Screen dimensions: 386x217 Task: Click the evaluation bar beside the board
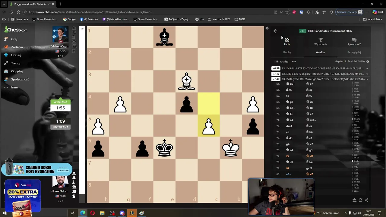click(x=82, y=115)
